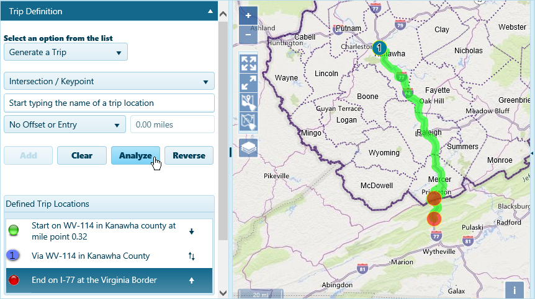Select the Start on WV-114 trip location
This screenshot has width=535, height=299.
(104, 232)
